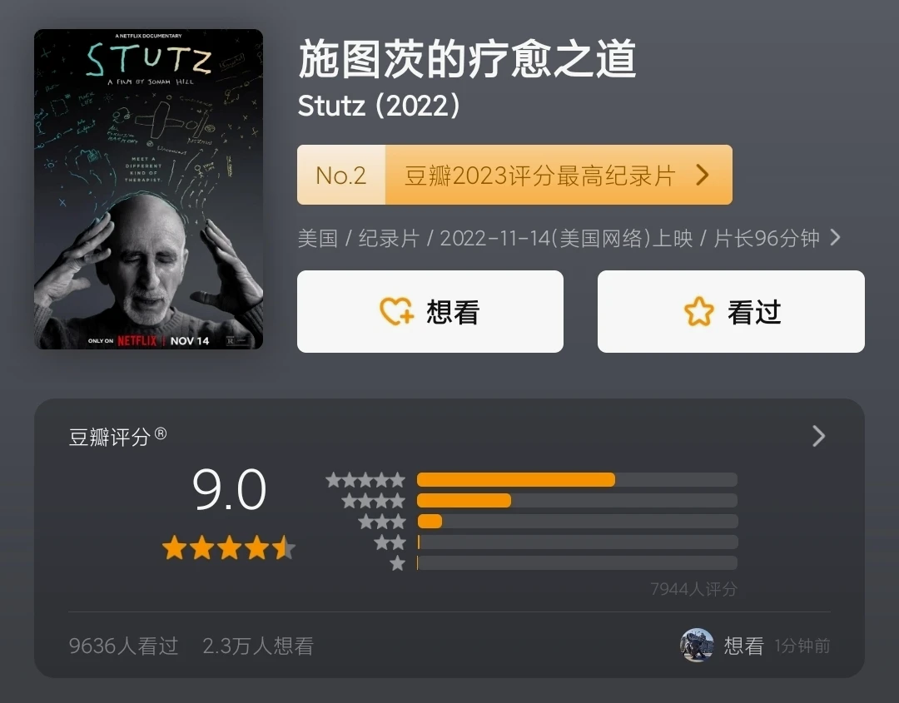Tap the registered mark beside 豆瓣评分
The image size is (899, 703).
click(x=161, y=433)
